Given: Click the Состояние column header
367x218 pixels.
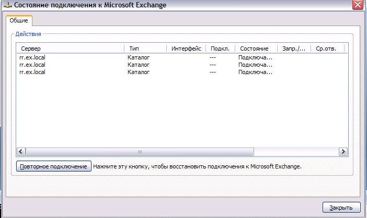Looking at the screenshot, I should [256, 49].
